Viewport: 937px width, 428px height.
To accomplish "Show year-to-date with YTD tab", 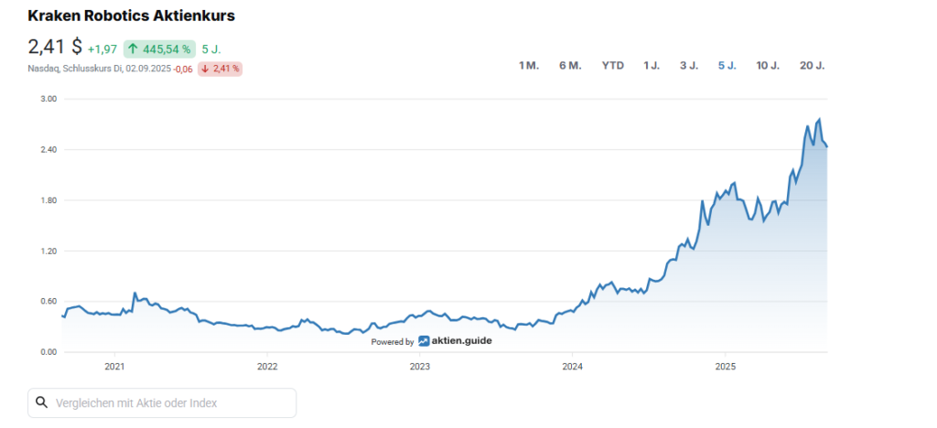I will tap(613, 65).
